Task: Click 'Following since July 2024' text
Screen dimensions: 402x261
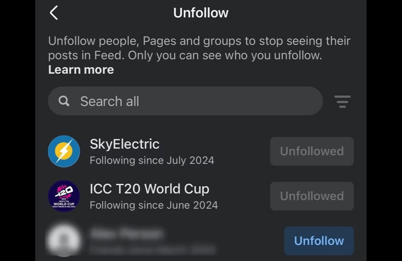Action: pyautogui.click(x=152, y=161)
